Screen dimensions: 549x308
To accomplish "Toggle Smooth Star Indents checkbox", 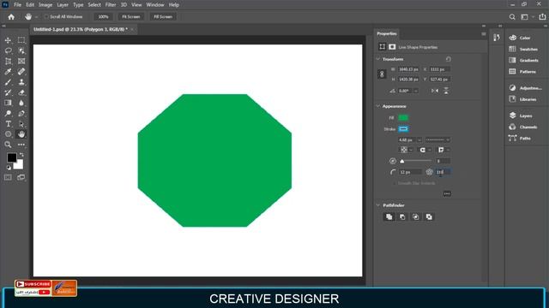I will click(395, 183).
